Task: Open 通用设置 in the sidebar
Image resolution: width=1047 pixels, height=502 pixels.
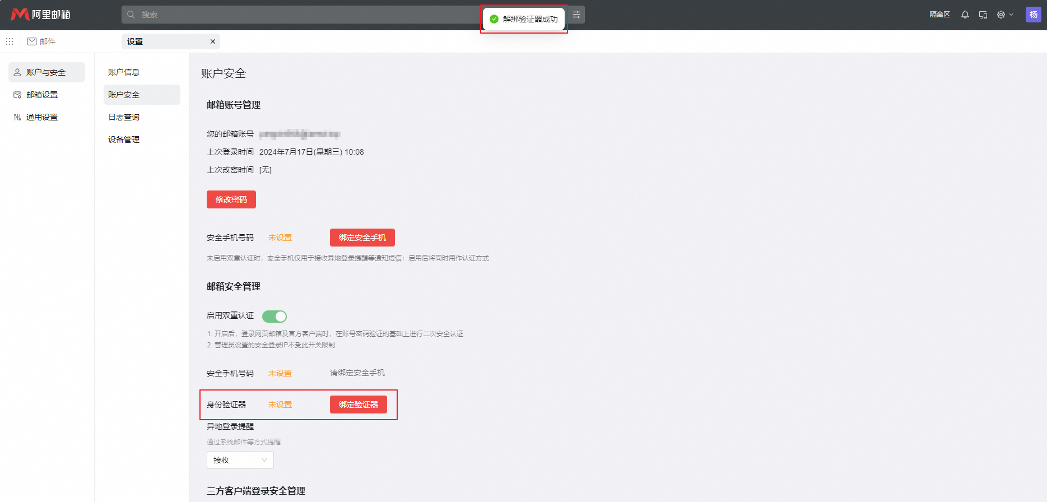Action: pos(42,117)
